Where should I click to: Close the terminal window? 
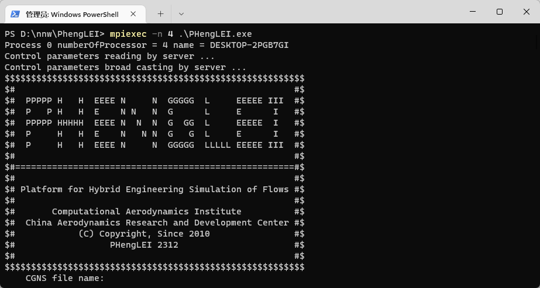(526, 12)
